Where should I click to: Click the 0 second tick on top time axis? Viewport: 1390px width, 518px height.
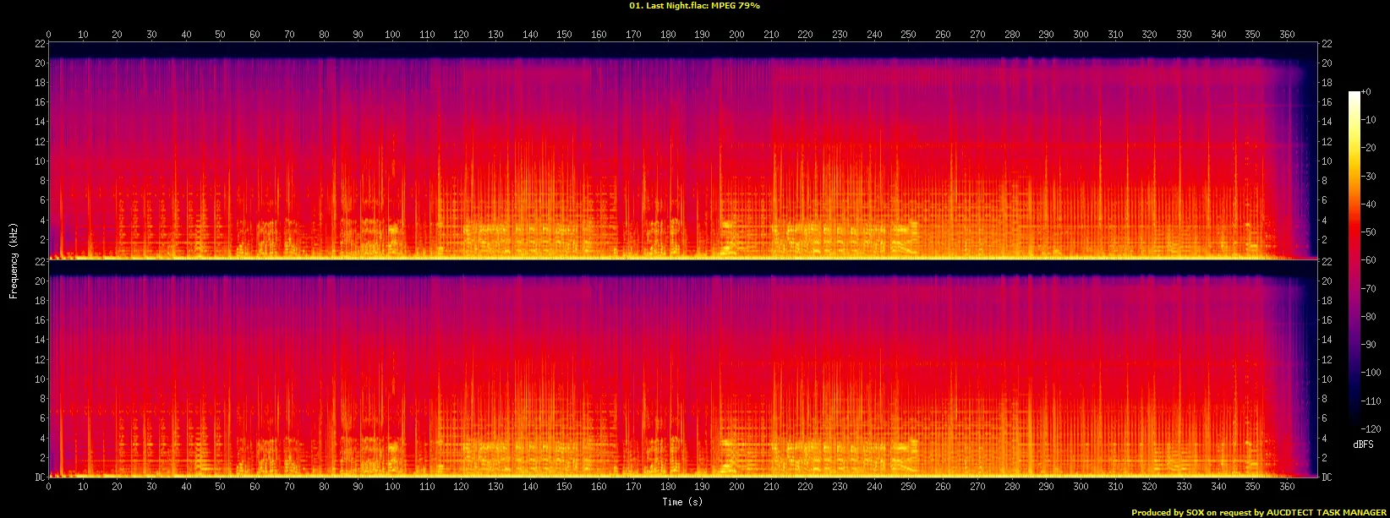pos(48,35)
